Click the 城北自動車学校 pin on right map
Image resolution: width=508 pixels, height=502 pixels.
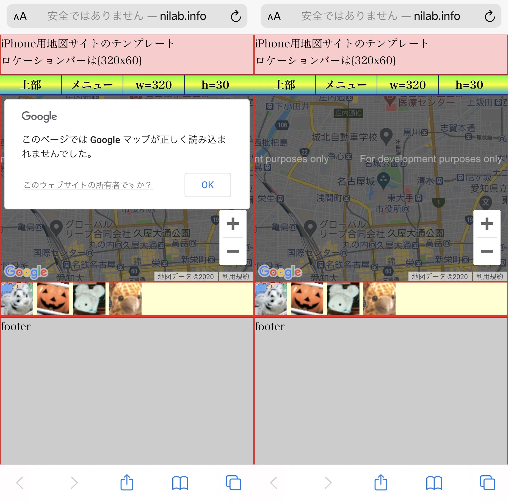(386, 136)
